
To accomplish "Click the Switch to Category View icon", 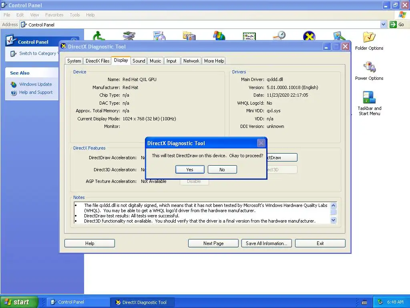I will [x=13, y=54].
